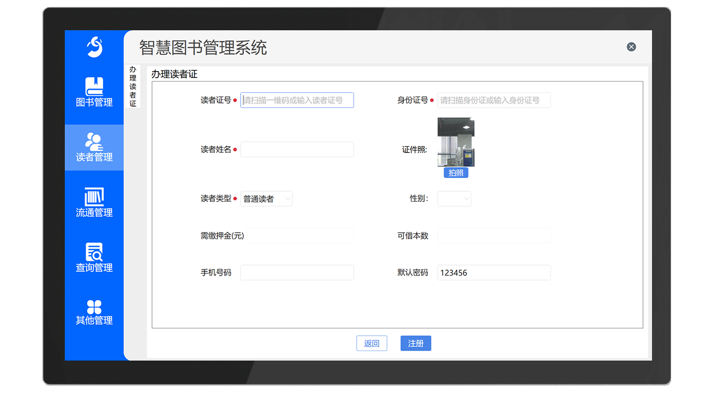Click the 可借本数 input field
Screen dimensions: 728x419
[494, 236]
